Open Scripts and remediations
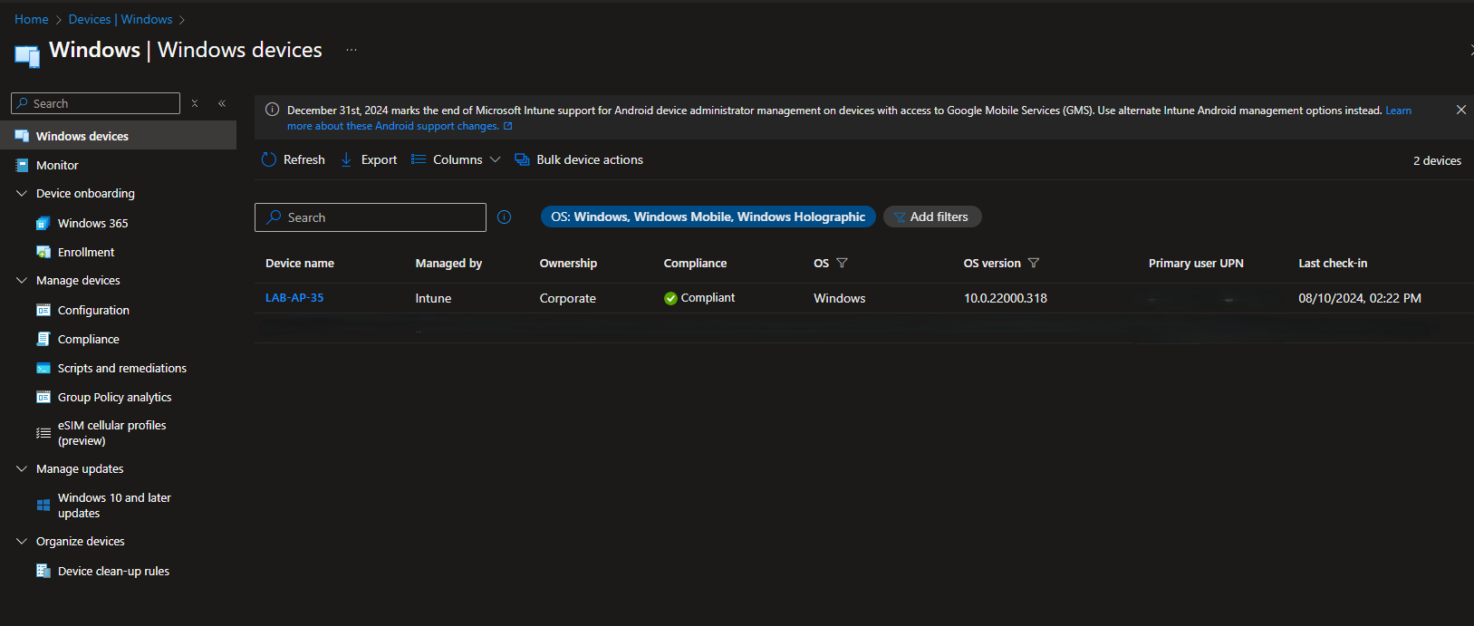The image size is (1474, 626). [122, 368]
